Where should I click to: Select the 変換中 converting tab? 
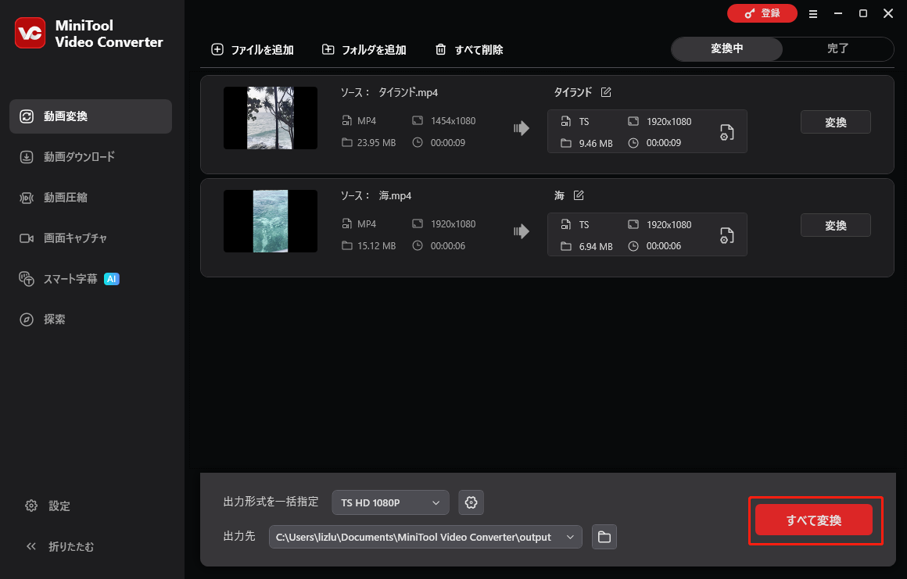tap(726, 48)
